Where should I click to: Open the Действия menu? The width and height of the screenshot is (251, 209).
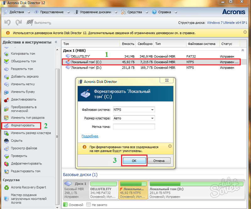click(17, 12)
